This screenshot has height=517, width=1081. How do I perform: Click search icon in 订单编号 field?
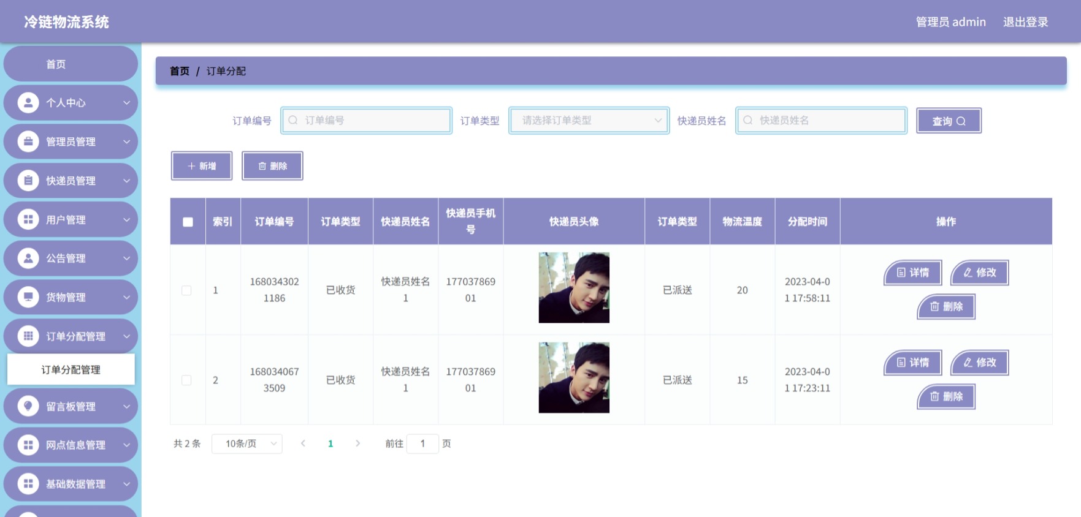pyautogui.click(x=293, y=120)
